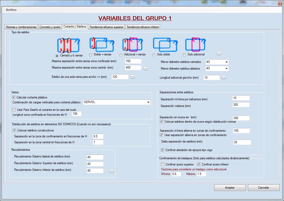The height and width of the screenshot is (201, 284).
Task: Click ellipsis button next to zona central separation
Action: [x=146, y=68]
